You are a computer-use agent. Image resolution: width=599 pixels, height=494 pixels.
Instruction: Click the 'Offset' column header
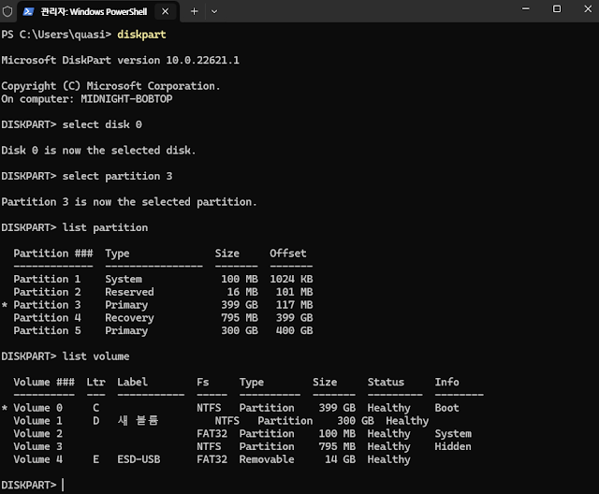click(288, 254)
